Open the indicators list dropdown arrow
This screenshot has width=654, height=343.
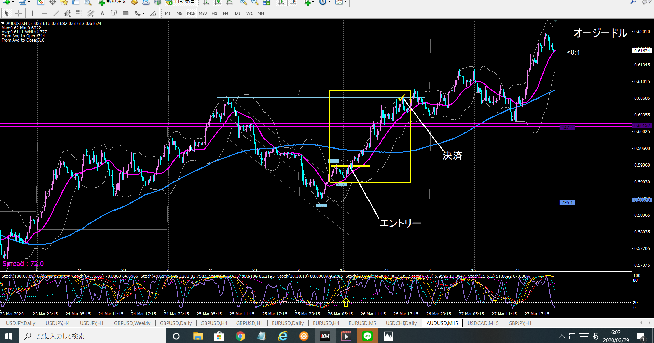pyautogui.click(x=313, y=2)
